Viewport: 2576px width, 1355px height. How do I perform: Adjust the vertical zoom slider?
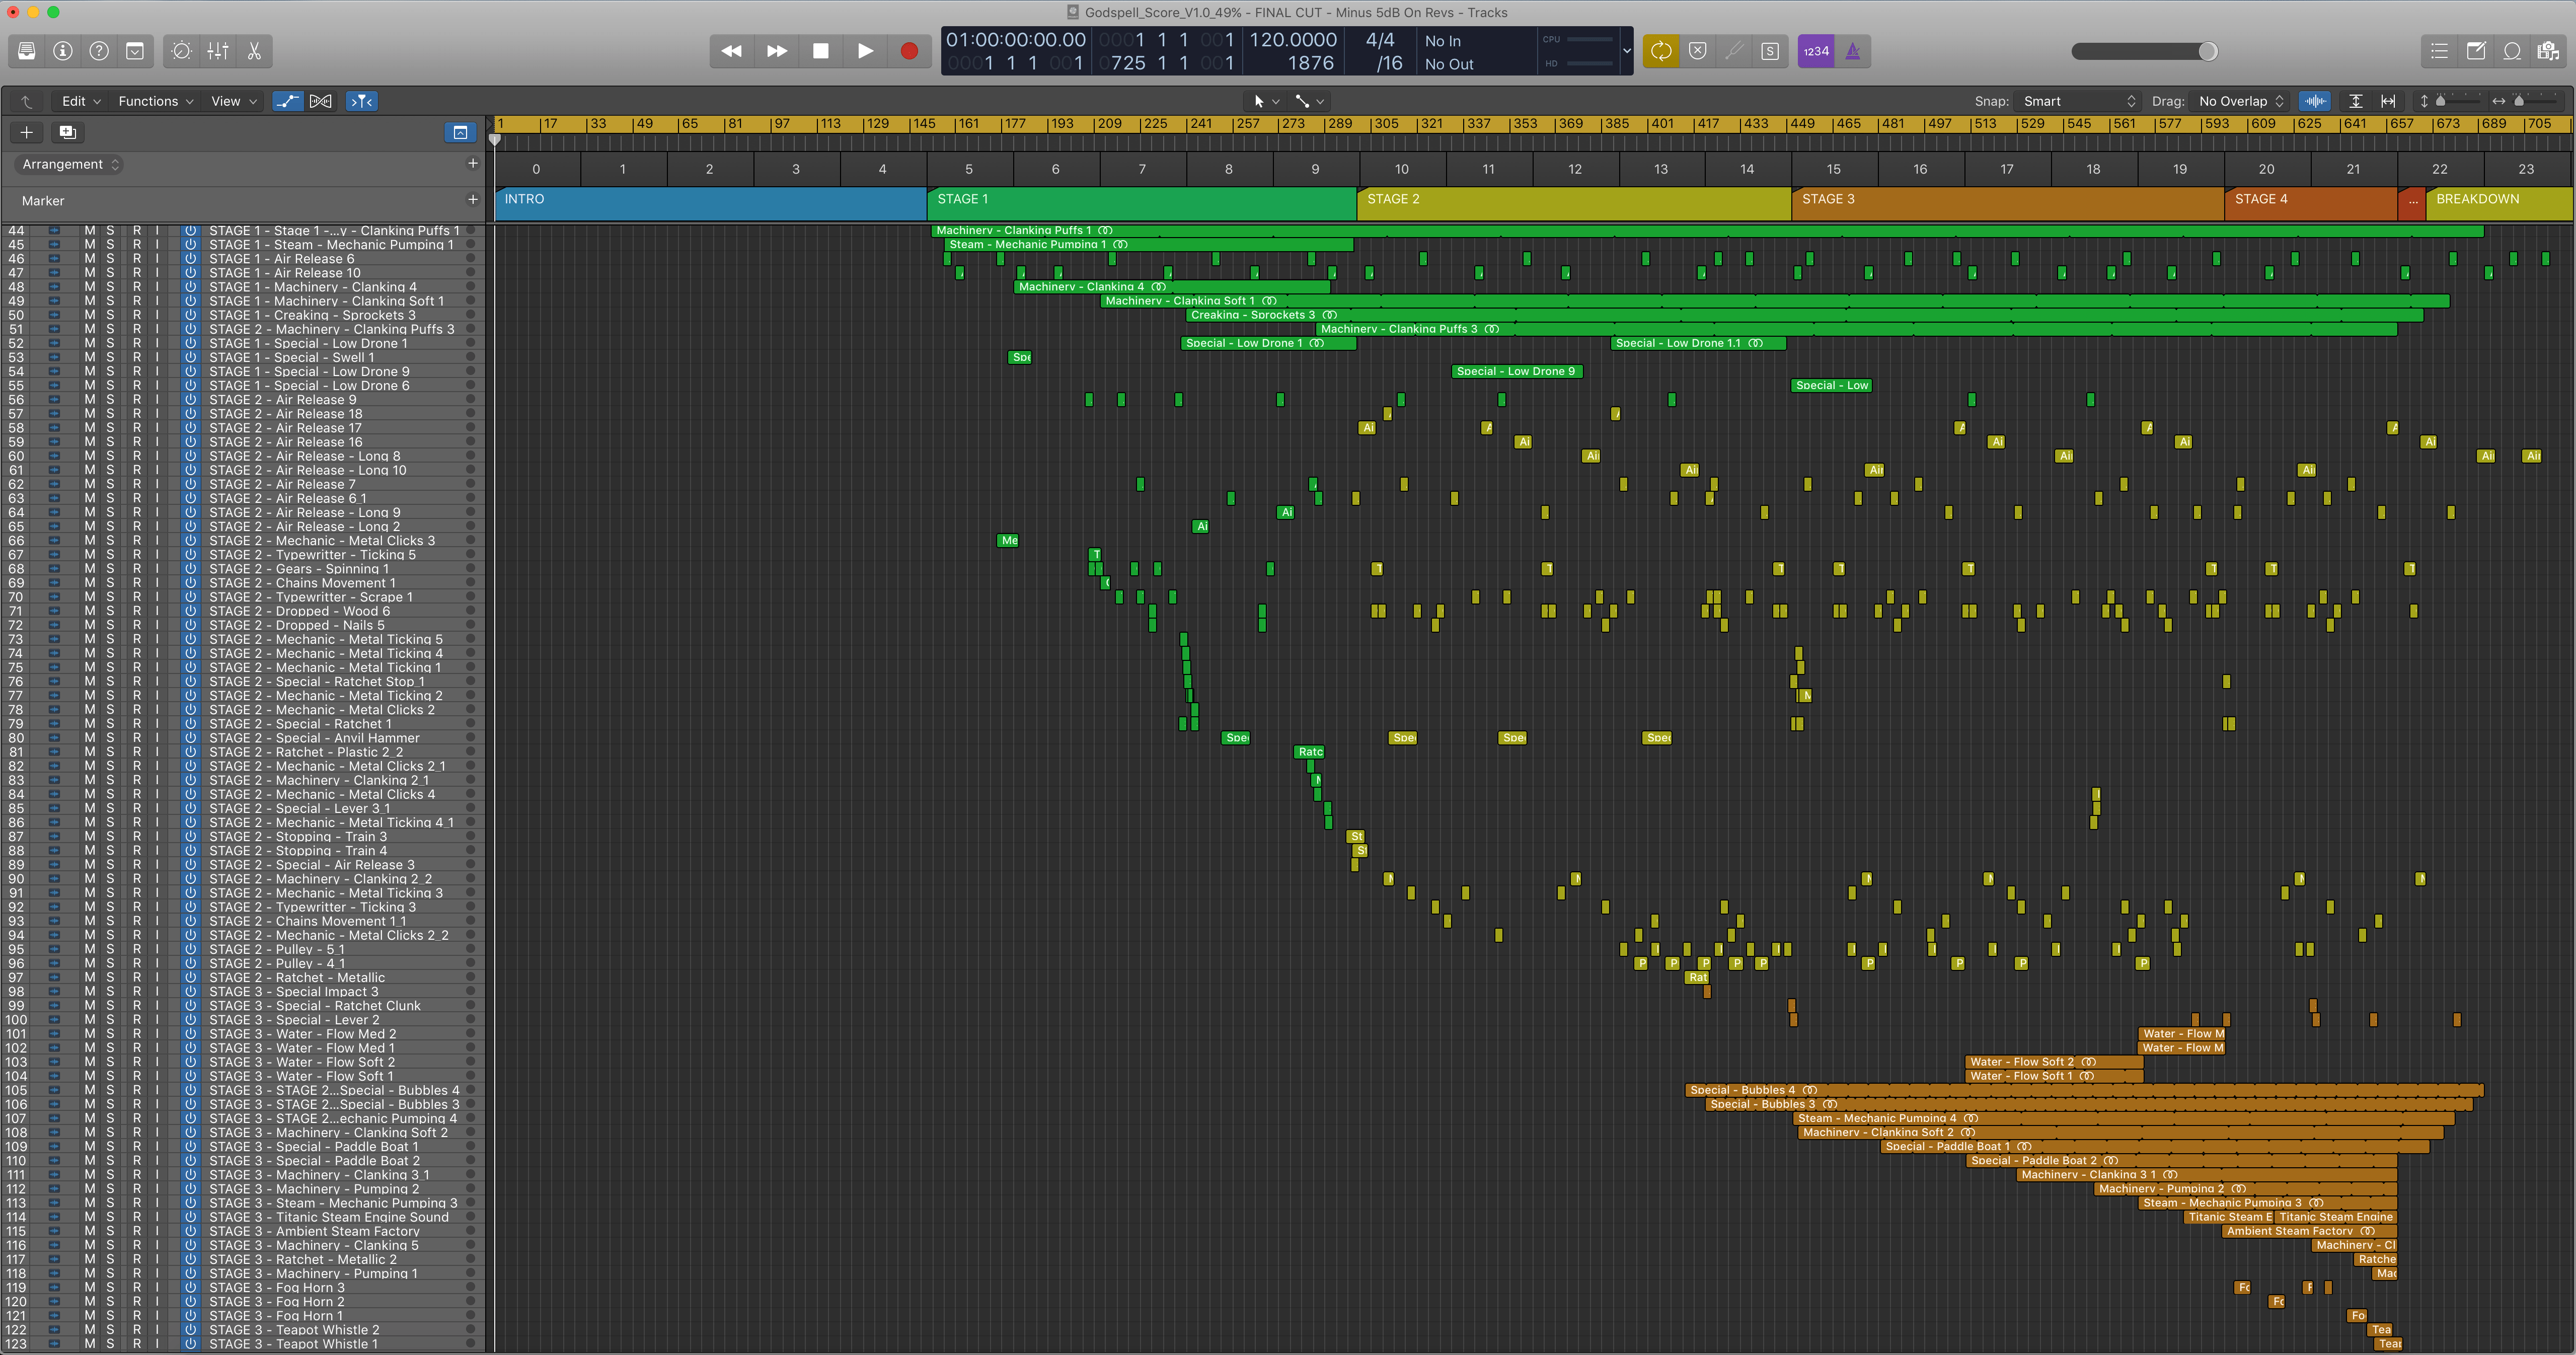(x=2440, y=101)
